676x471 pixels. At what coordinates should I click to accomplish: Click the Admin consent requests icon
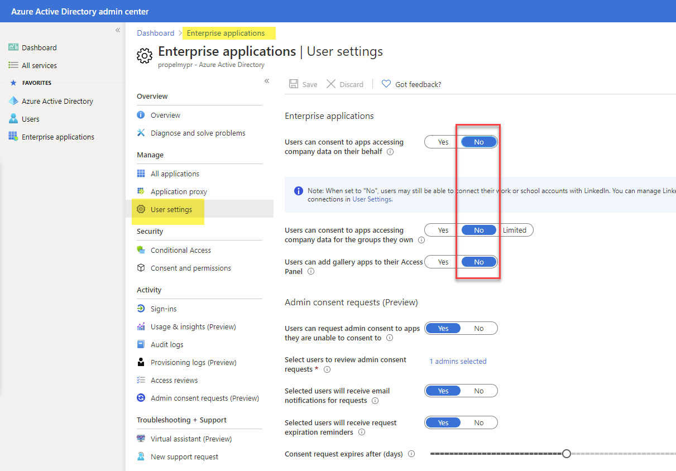pos(141,398)
